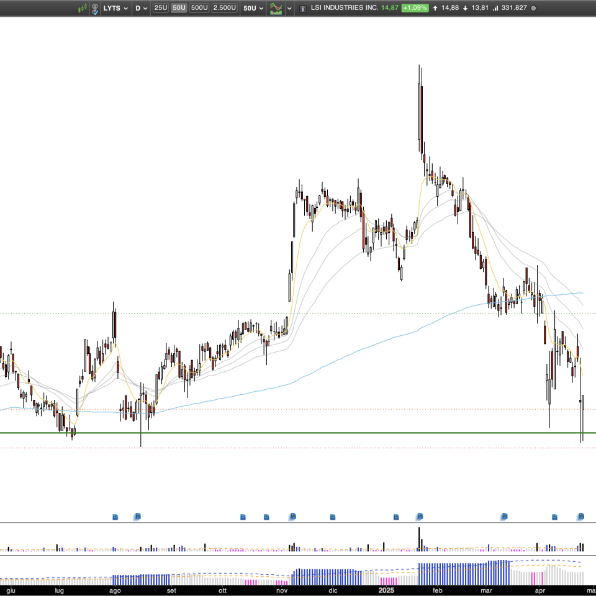Select the 500U bar count button
The image size is (596, 596).
click(x=199, y=8)
